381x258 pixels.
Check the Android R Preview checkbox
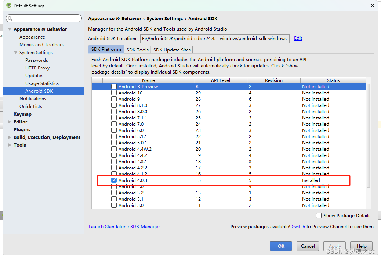pyautogui.click(x=114, y=86)
